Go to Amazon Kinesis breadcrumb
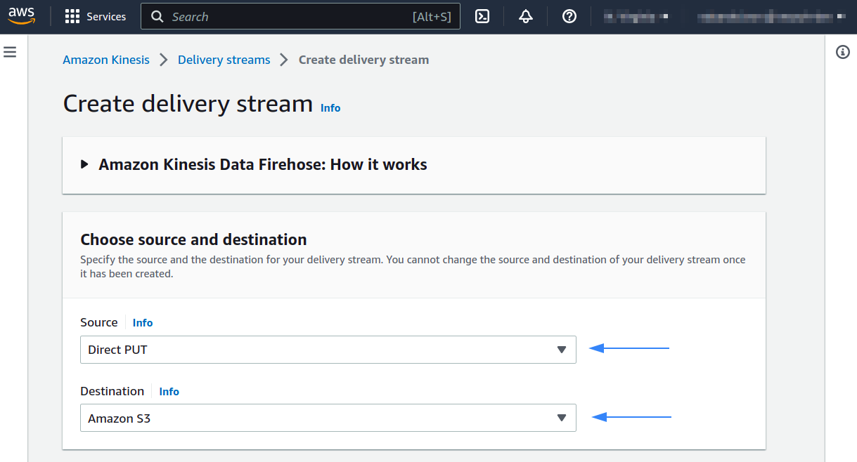This screenshot has width=857, height=462. [106, 60]
